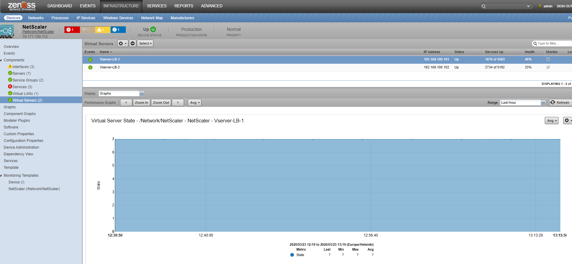Click the admin user icon

[540, 6]
